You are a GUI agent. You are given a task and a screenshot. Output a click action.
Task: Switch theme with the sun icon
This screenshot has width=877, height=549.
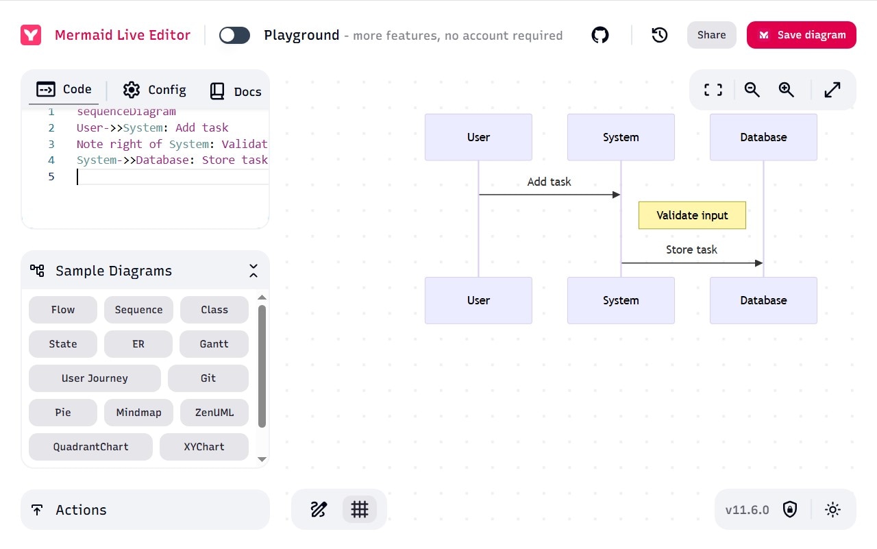tap(832, 509)
